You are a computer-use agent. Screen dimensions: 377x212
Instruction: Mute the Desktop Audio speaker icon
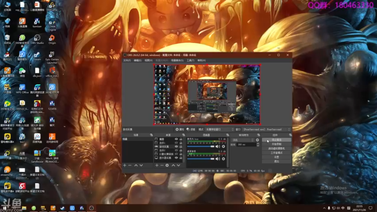point(218,159)
